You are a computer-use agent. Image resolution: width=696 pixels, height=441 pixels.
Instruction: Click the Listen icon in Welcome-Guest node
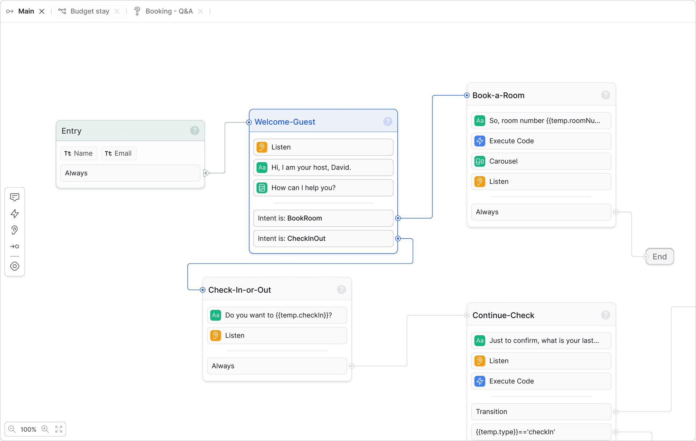262,147
